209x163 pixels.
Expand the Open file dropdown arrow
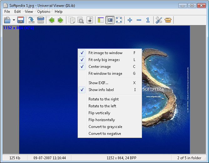click(14, 20)
